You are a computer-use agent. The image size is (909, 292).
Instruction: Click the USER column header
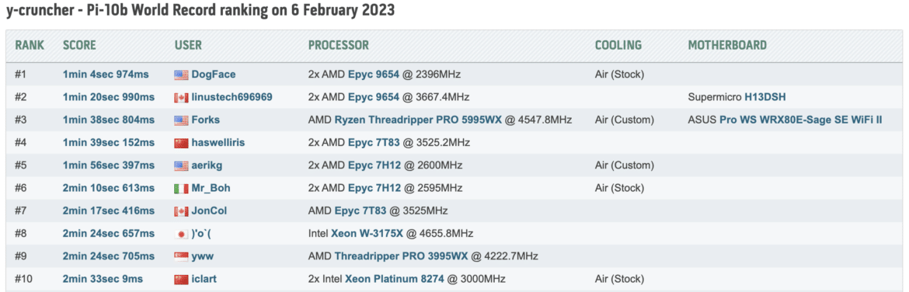[188, 45]
